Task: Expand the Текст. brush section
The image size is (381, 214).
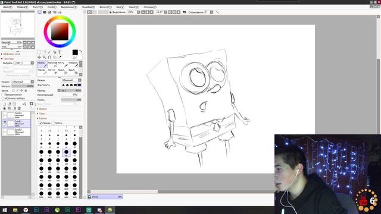Action: tap(42, 114)
